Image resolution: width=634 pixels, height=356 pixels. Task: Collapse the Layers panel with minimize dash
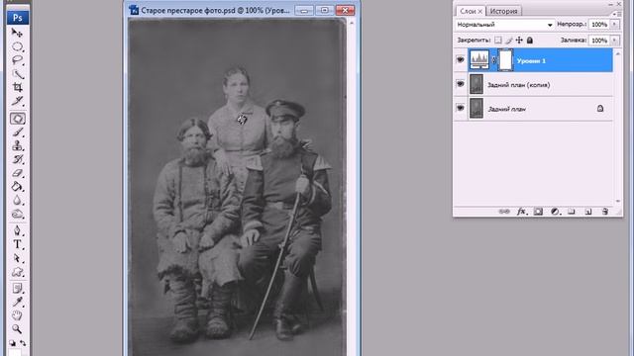[610, 4]
